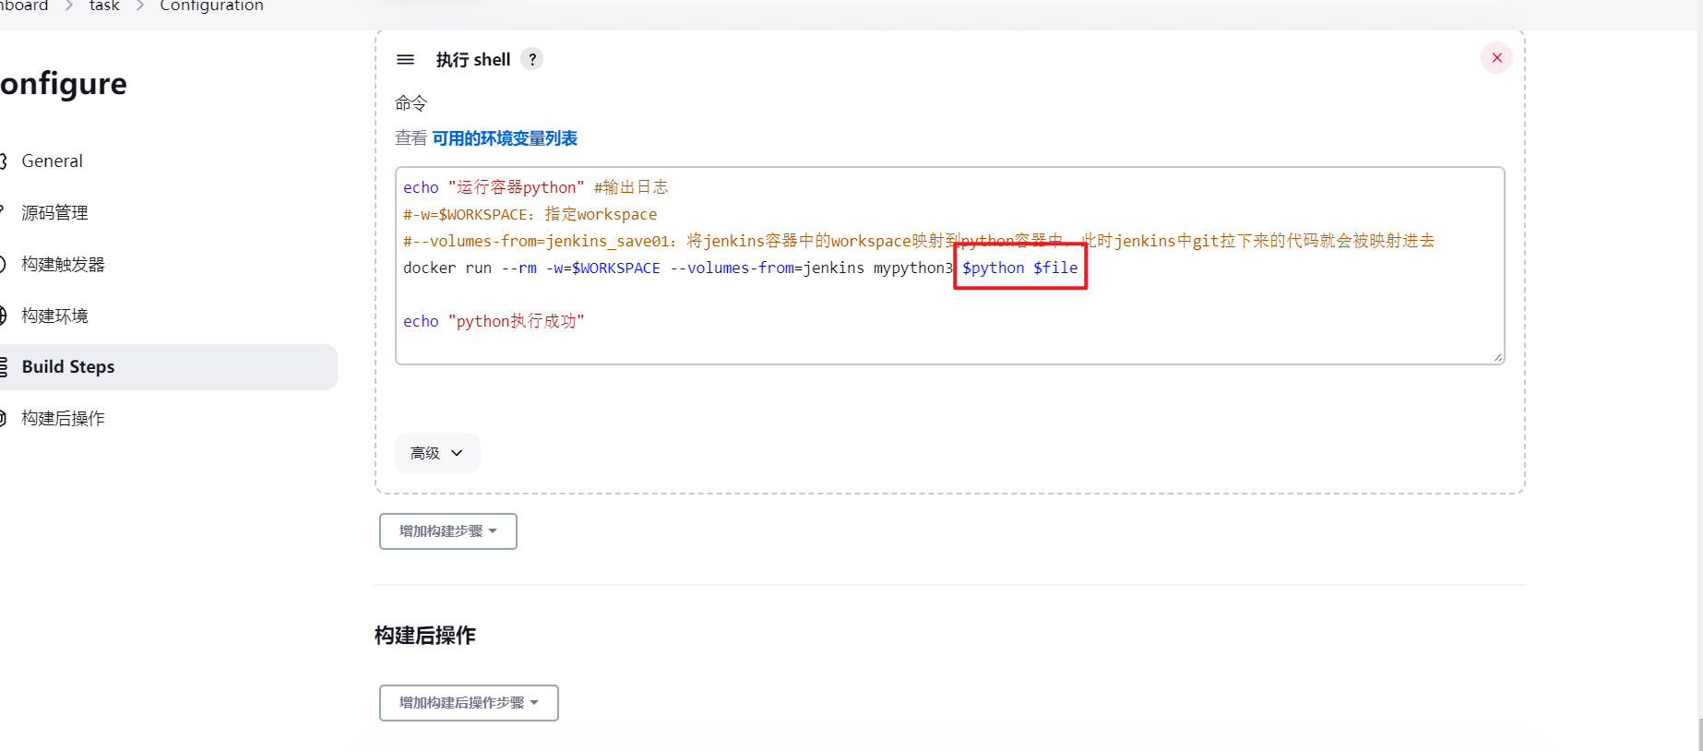Click the 构建后操作 section heading
Viewport: 1703px width, 751px height.
[x=425, y=636]
